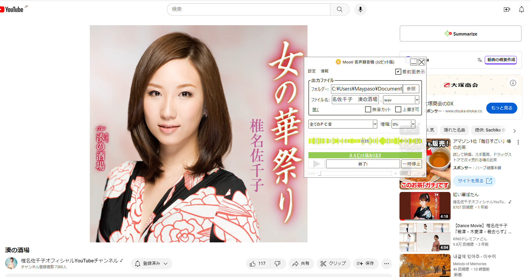Open options menu for the tea ad
Viewport: 531px width, 277px height.
[x=518, y=142]
